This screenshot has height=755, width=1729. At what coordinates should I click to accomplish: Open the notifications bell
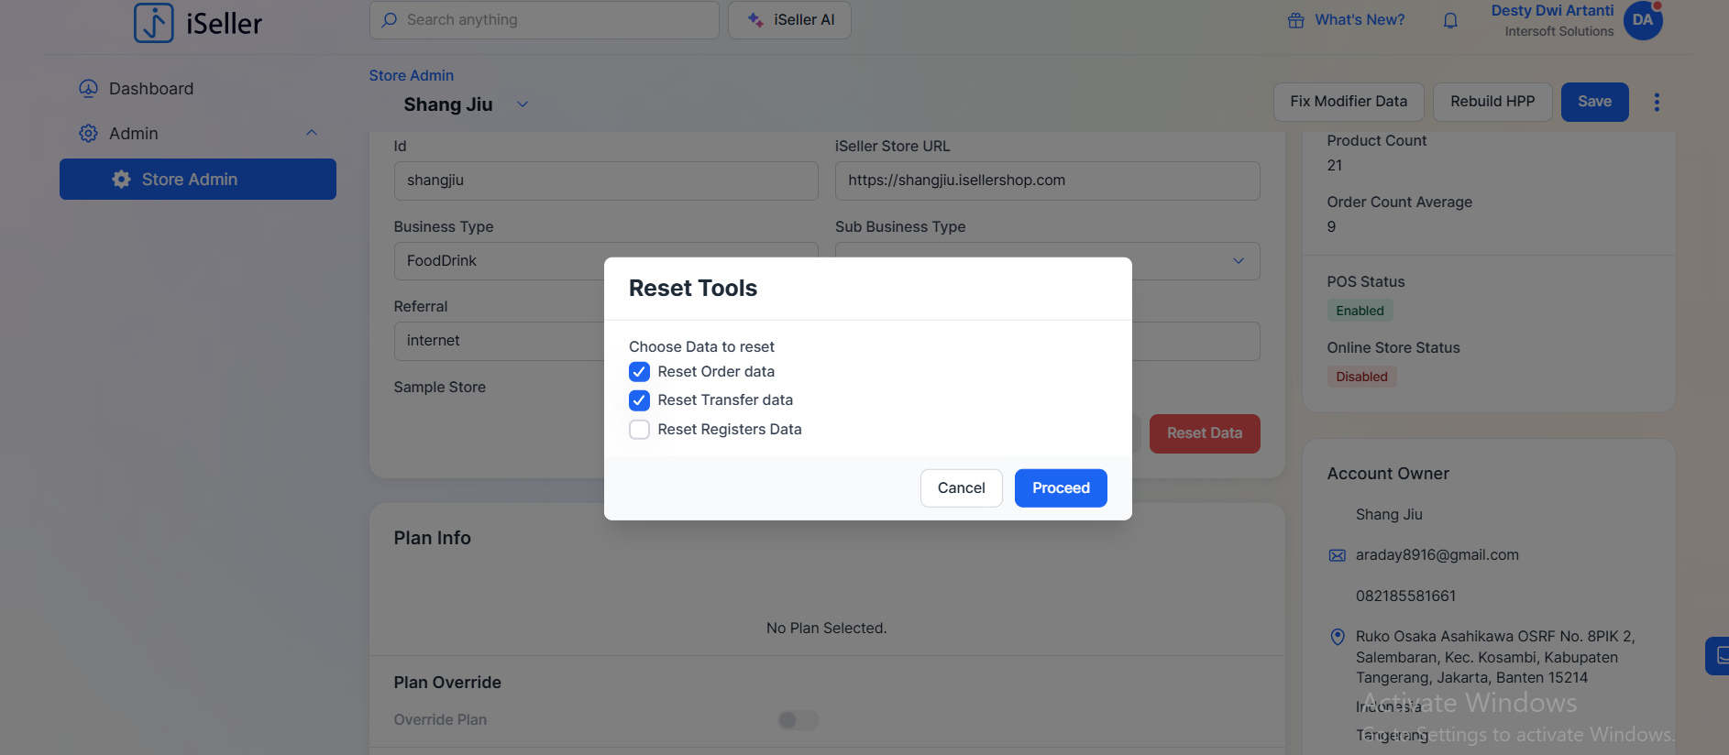coord(1449,20)
